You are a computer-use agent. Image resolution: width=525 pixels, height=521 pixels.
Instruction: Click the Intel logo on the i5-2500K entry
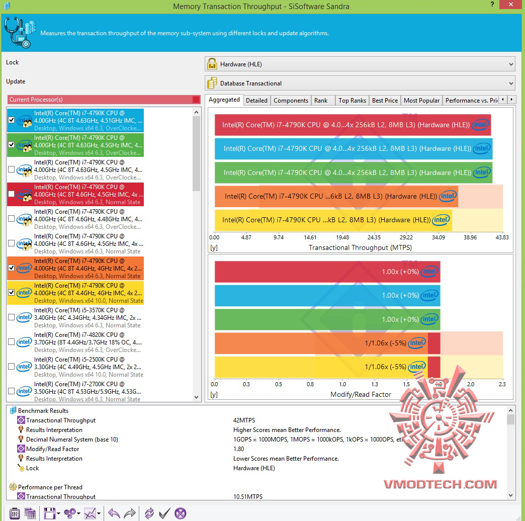24,366
